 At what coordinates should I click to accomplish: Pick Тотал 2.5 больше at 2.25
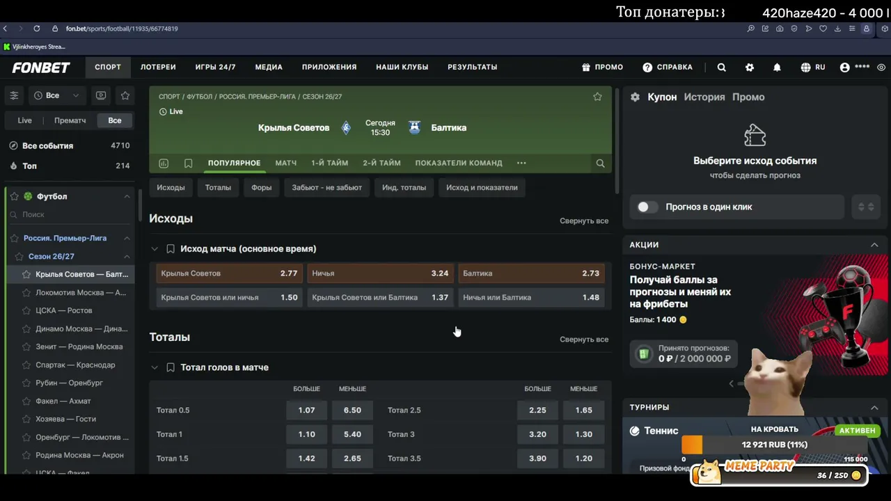click(537, 411)
